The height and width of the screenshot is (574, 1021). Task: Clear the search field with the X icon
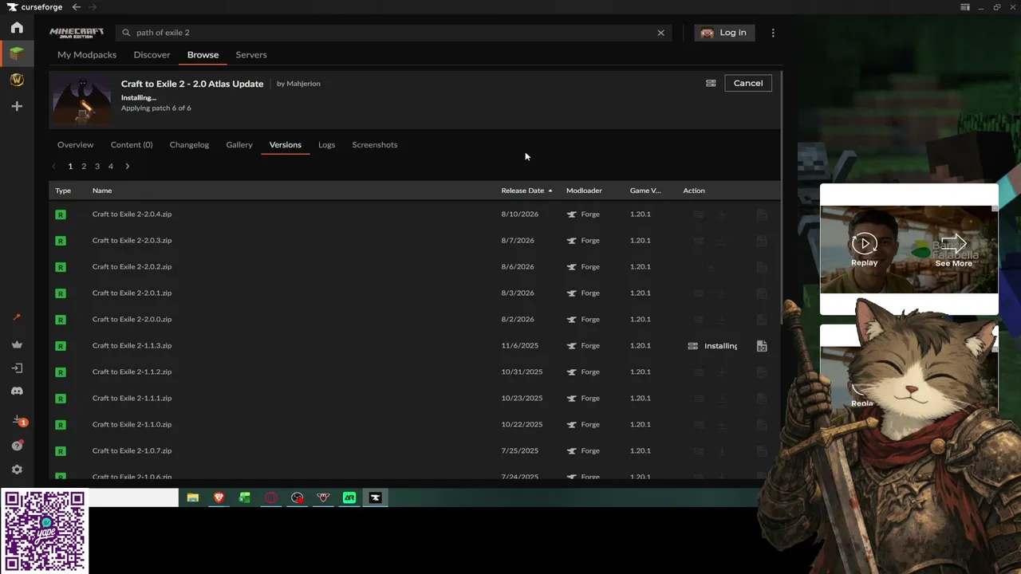point(660,33)
